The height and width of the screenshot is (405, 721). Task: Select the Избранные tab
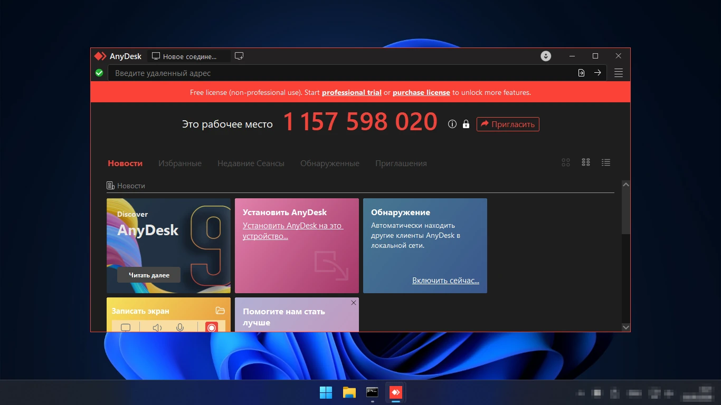(x=180, y=163)
